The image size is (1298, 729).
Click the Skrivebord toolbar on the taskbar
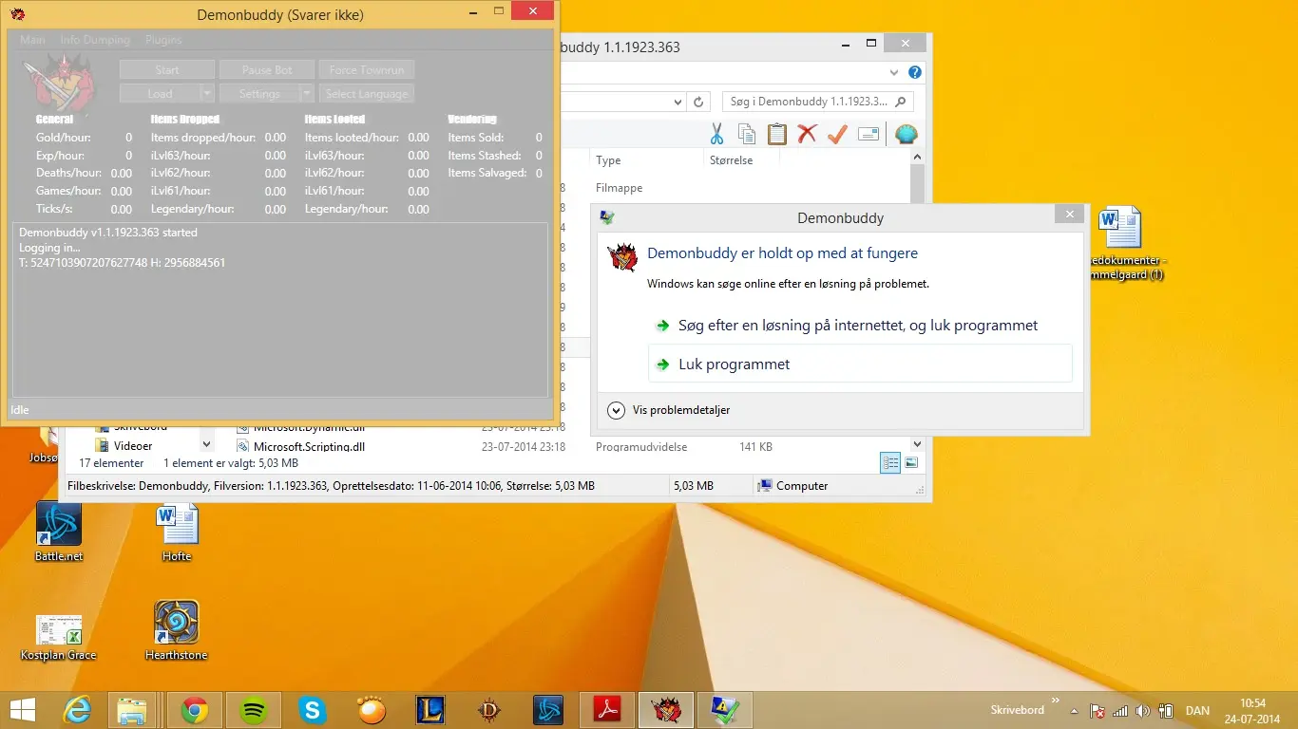coord(1017,710)
